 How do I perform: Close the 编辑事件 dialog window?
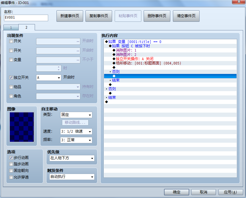coord(239,2)
